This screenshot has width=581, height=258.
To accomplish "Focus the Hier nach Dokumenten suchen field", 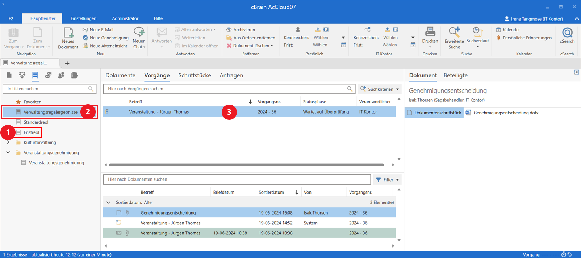I will point(237,179).
